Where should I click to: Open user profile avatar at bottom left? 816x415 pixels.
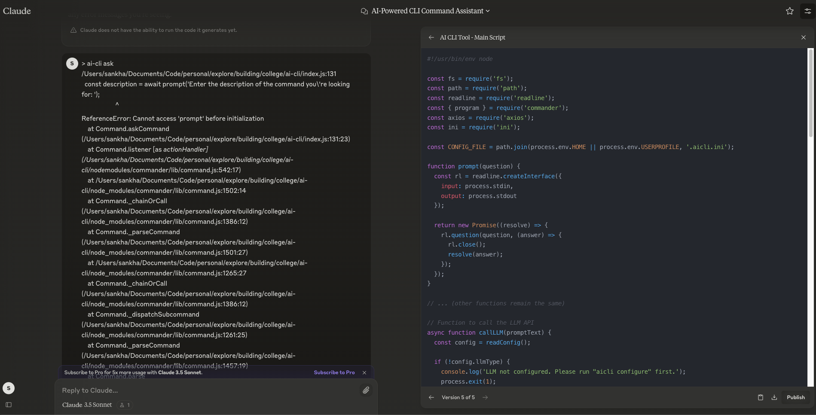pyautogui.click(x=9, y=388)
